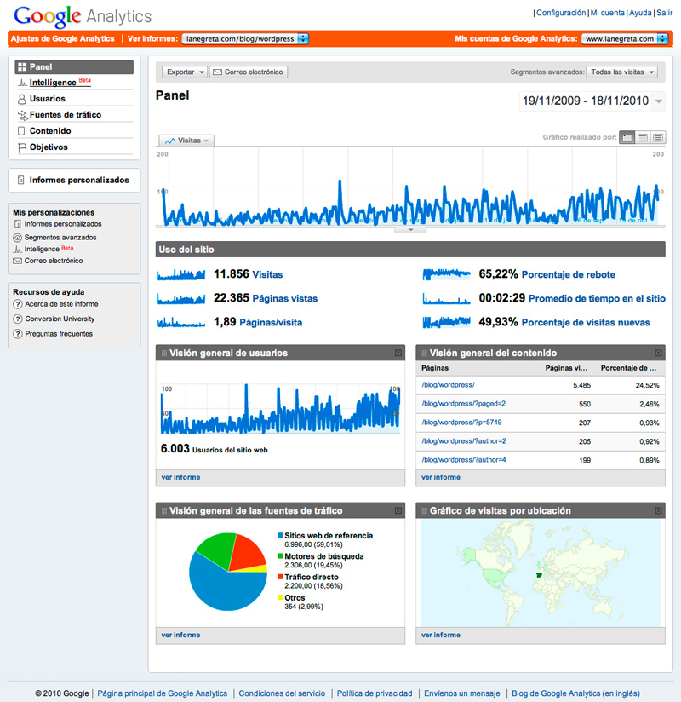Open the 11.856 Visitas report link
Screen dimensions: 681x702
click(x=267, y=274)
